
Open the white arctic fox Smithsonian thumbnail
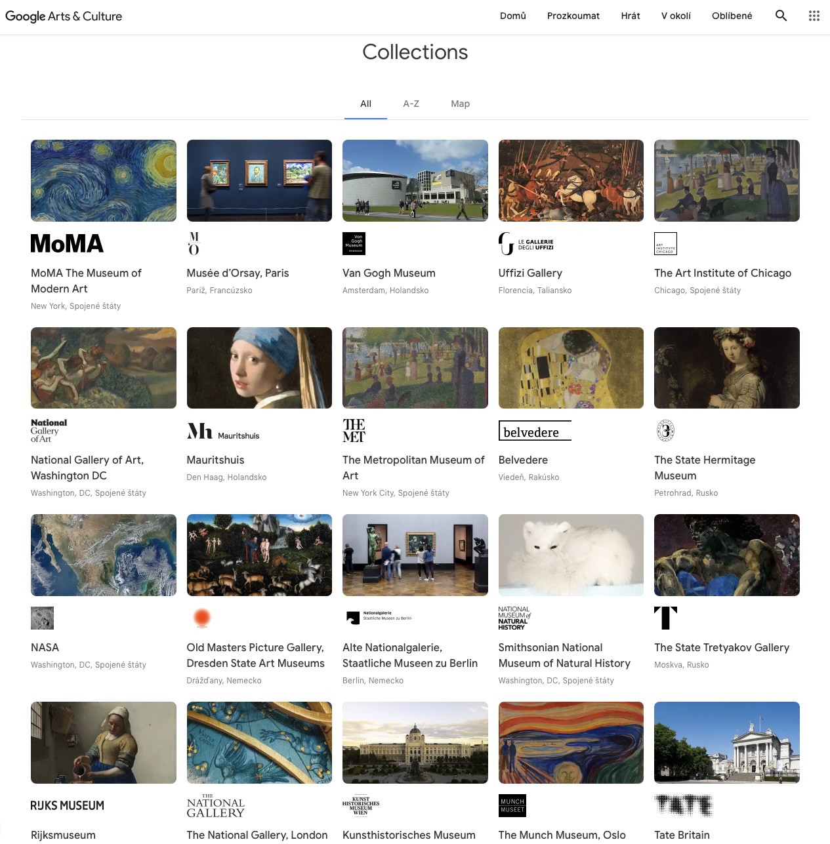[x=571, y=555]
